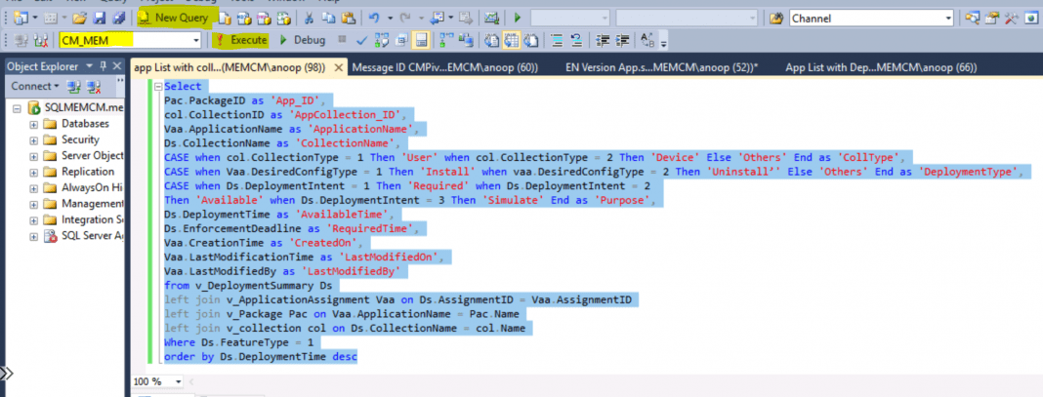
Task: Click the Paste clipboard icon
Action: [x=348, y=18]
